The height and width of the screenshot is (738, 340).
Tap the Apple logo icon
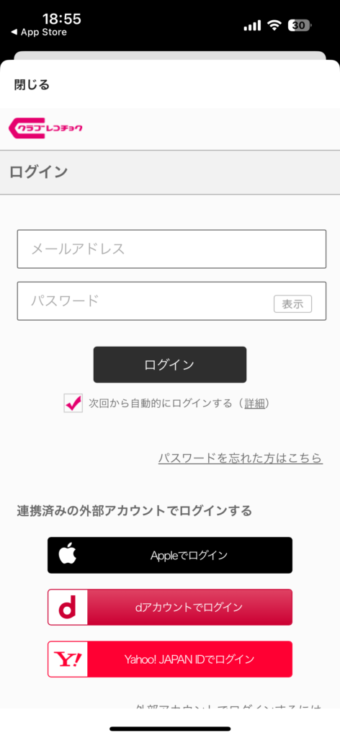[x=67, y=555]
